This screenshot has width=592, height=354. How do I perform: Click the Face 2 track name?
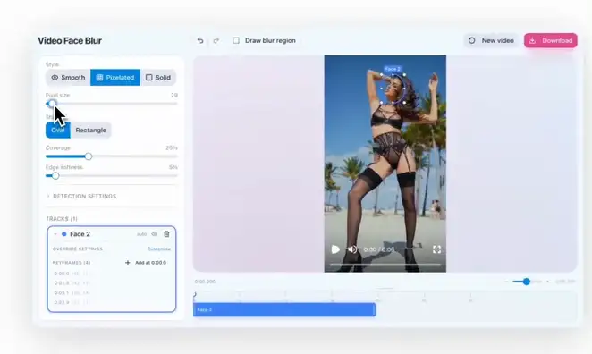click(x=80, y=234)
